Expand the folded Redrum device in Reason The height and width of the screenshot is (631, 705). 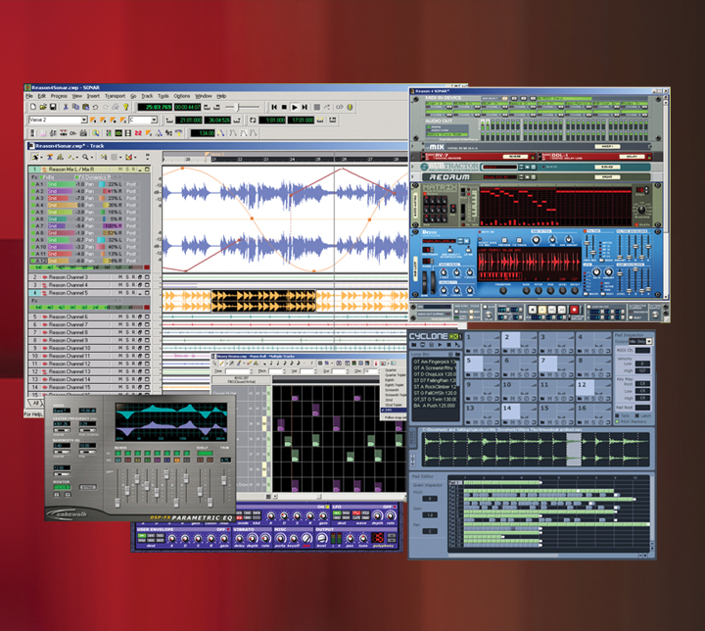click(414, 177)
